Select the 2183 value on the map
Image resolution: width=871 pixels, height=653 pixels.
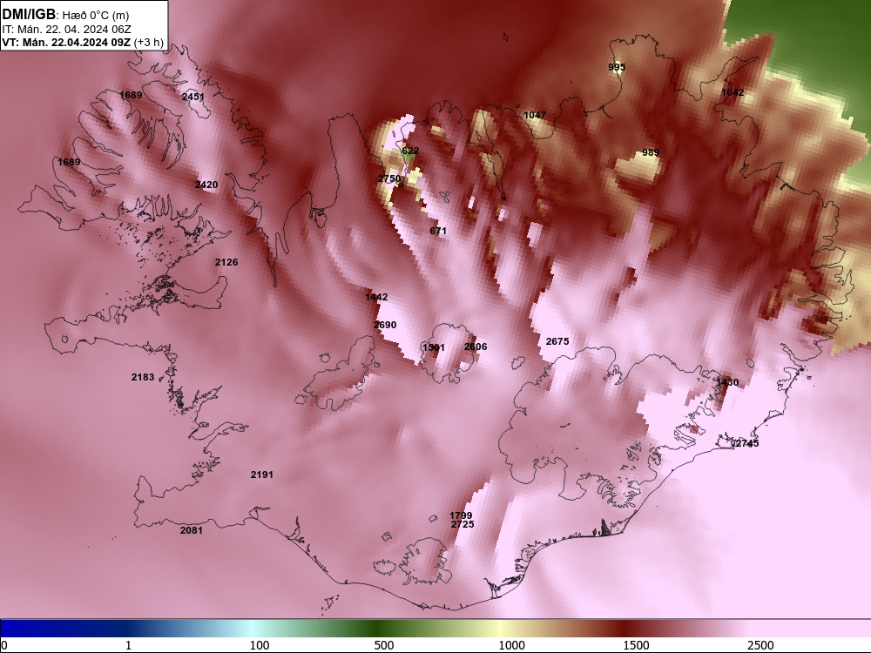tap(143, 377)
